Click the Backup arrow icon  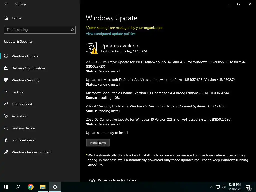(6, 92)
